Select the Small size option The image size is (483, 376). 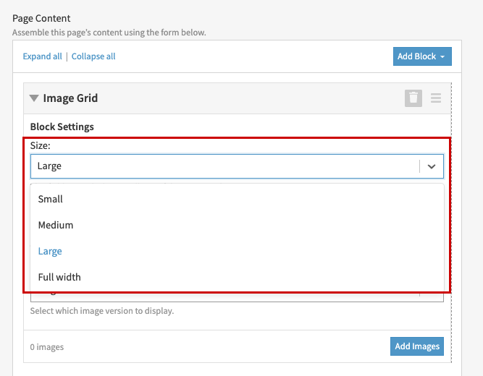tap(51, 199)
